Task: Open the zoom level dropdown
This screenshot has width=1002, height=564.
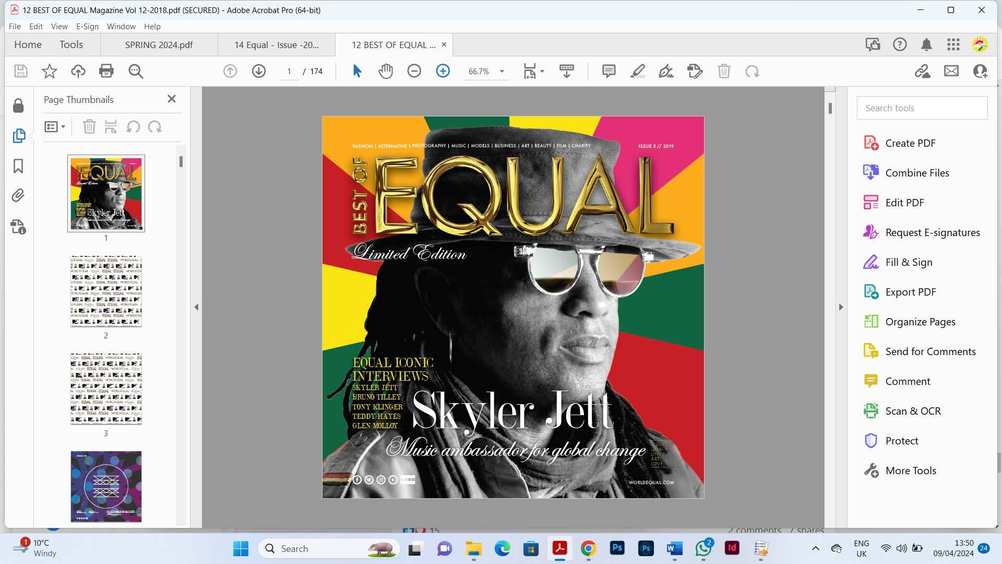Action: coord(502,72)
